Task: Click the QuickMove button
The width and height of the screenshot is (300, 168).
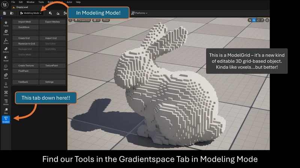Action: [25, 27]
